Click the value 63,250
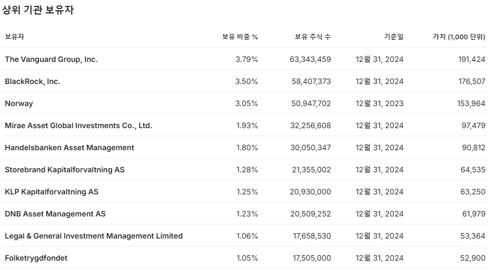Screen dimensions: 492x273 [473, 192]
